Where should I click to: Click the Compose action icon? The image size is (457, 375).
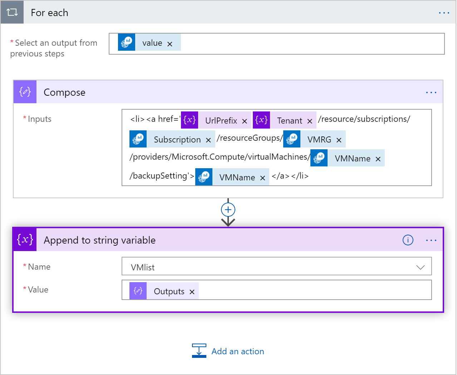pyautogui.click(x=24, y=92)
